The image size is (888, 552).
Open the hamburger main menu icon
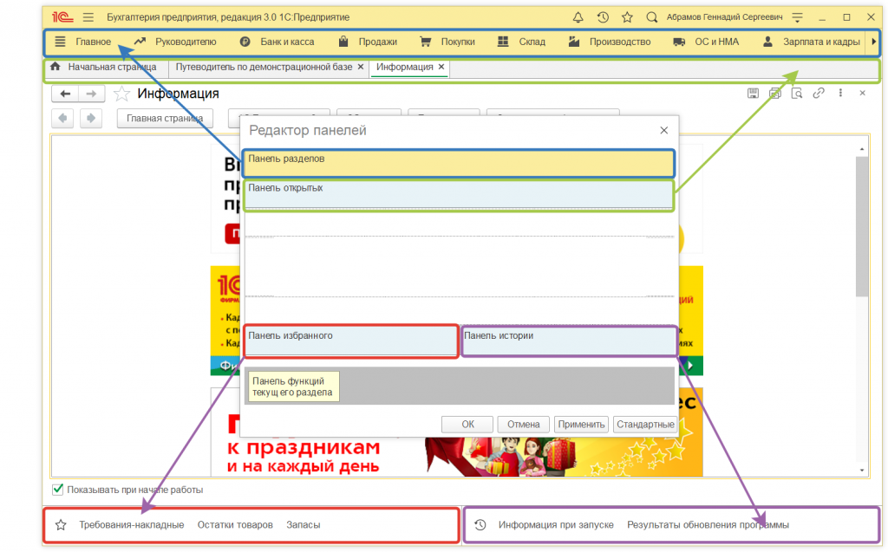click(88, 17)
